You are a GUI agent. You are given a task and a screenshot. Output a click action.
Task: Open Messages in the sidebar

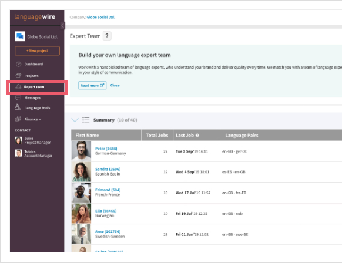click(x=32, y=98)
